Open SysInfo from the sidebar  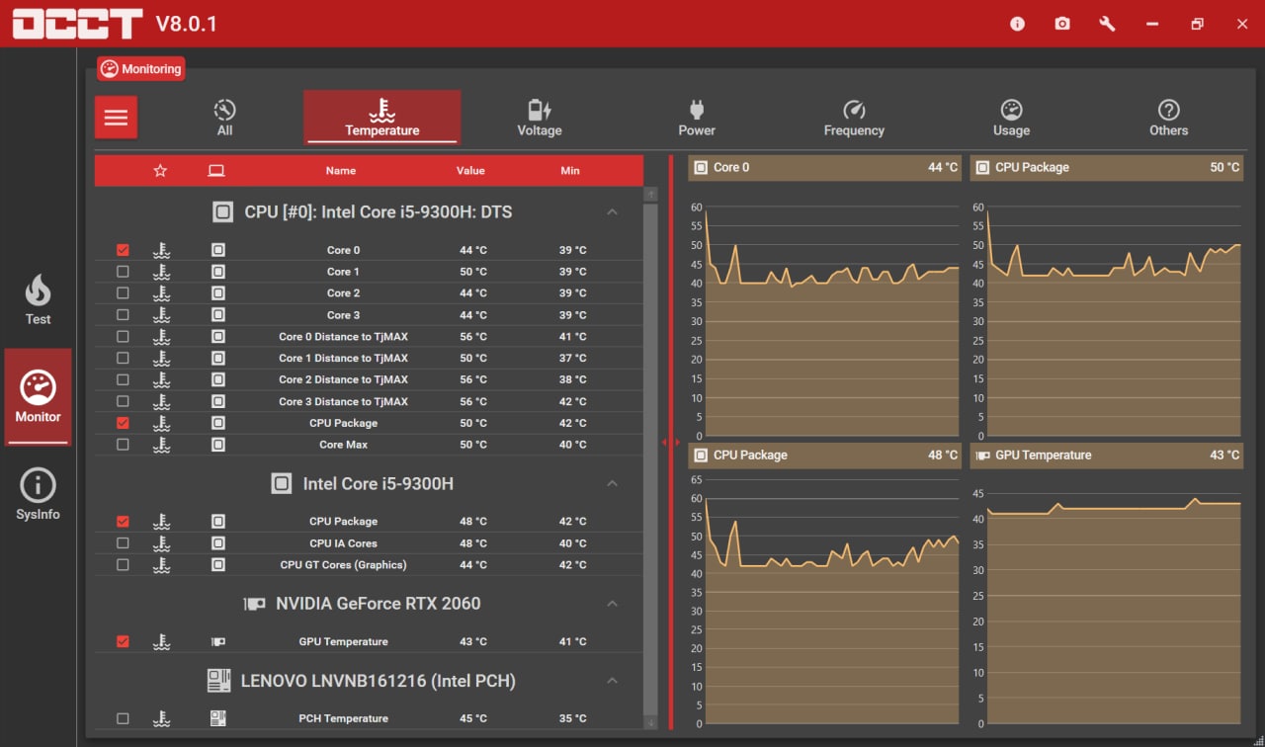point(38,494)
